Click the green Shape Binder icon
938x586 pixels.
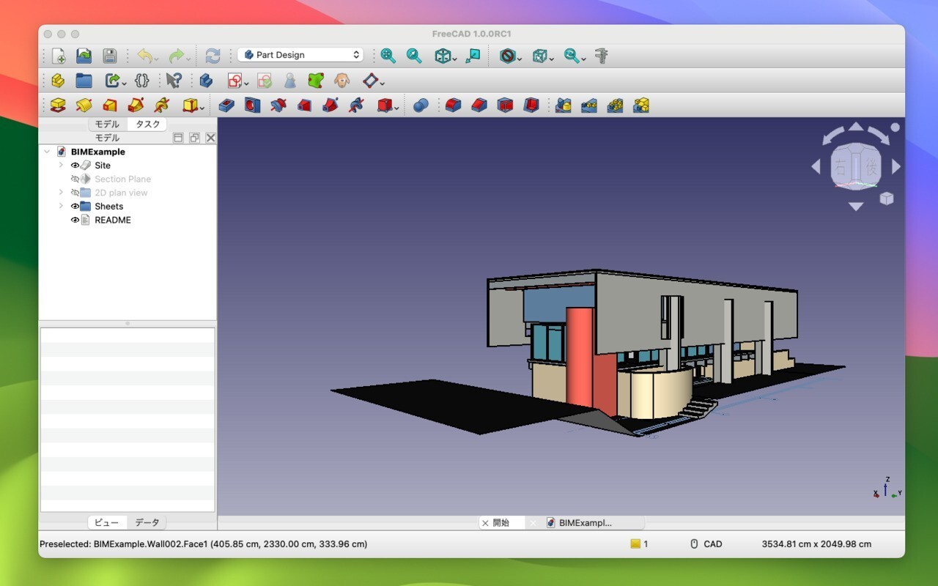(315, 81)
